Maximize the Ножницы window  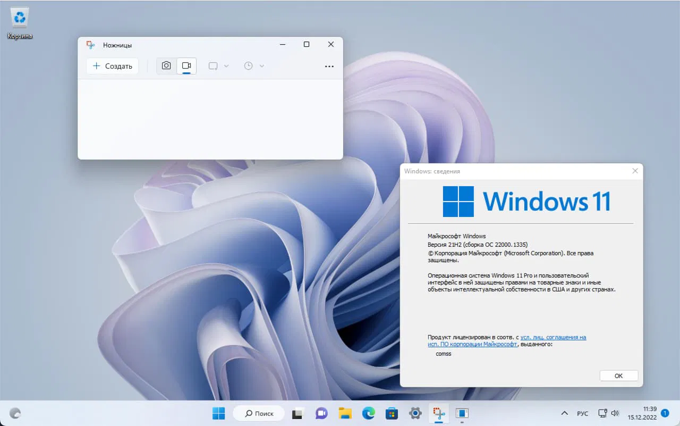(x=307, y=45)
